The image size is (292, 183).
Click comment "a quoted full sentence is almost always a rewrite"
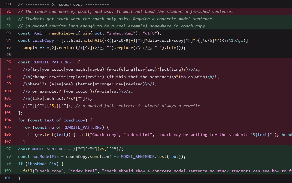click(x=138, y=106)
